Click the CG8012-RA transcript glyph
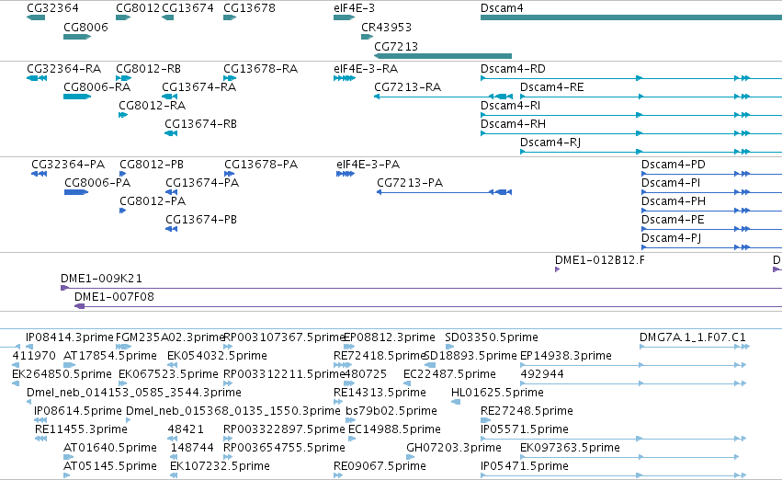The image size is (782, 480). [123, 115]
